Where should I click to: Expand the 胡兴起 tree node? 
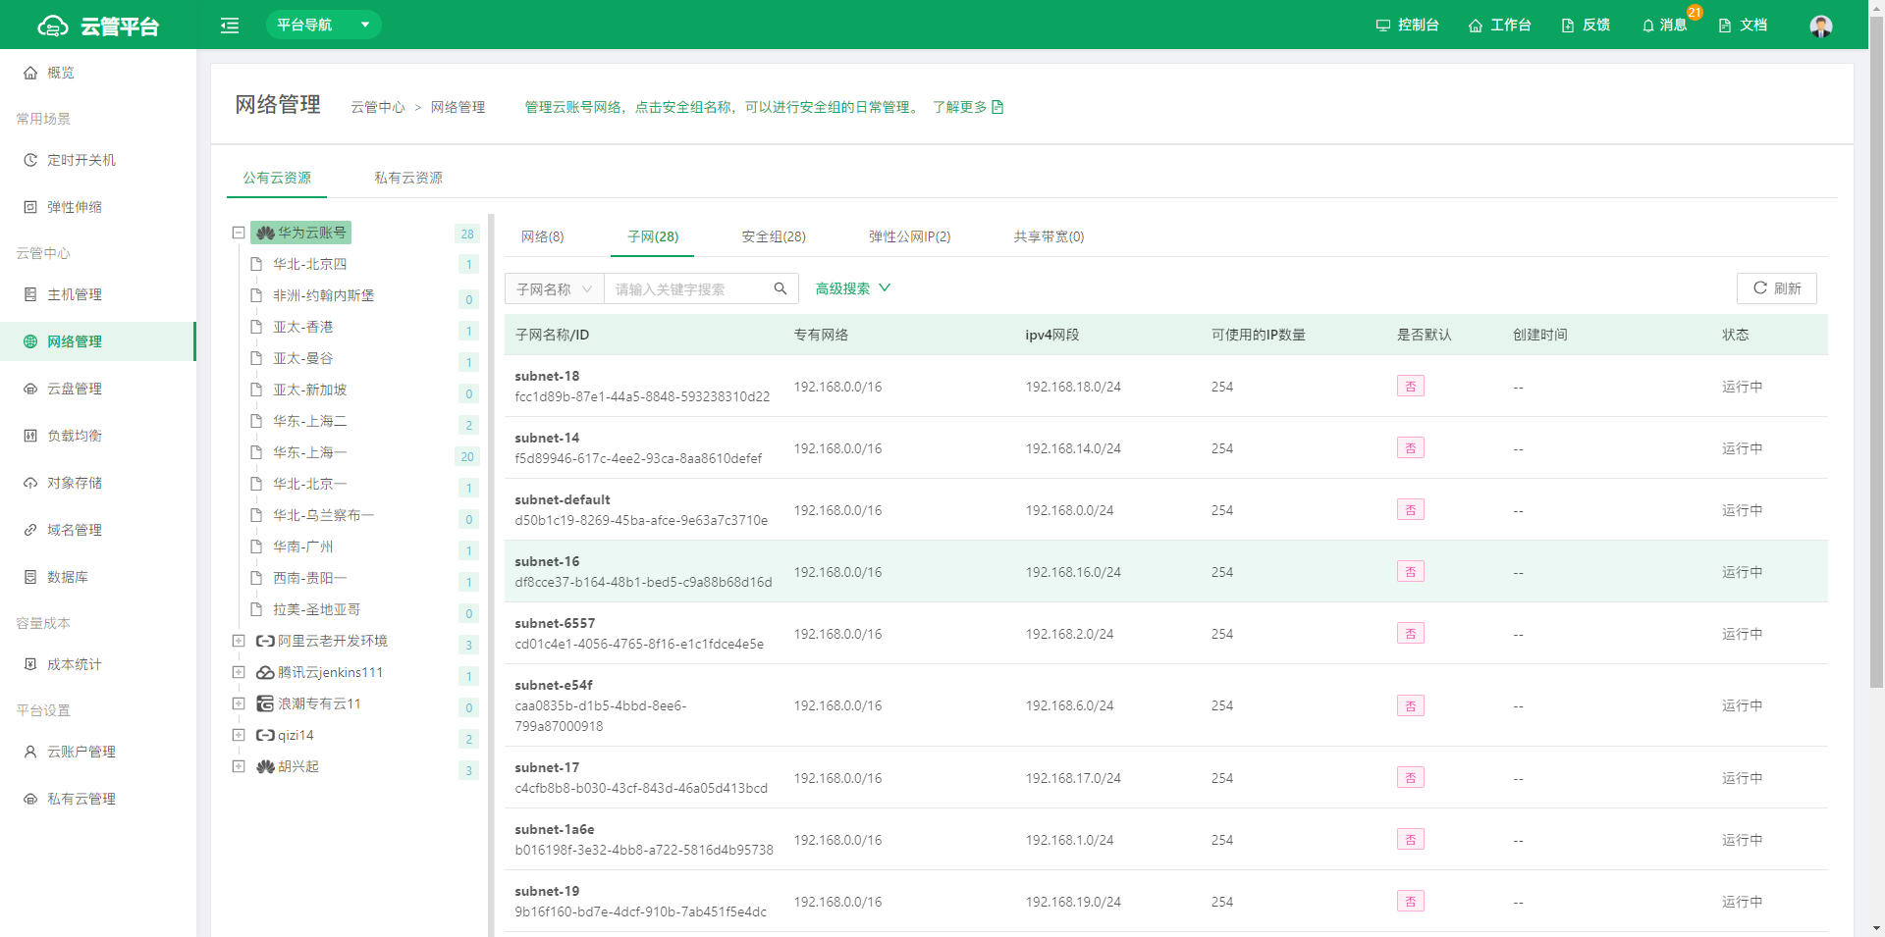(238, 766)
